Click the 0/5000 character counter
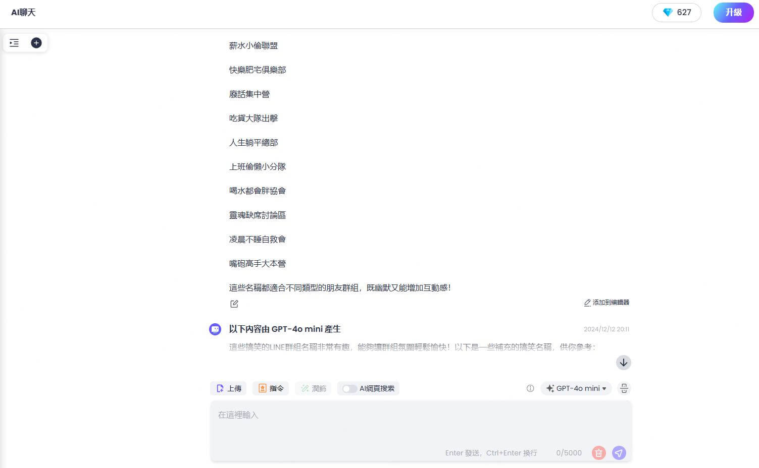 (569, 453)
